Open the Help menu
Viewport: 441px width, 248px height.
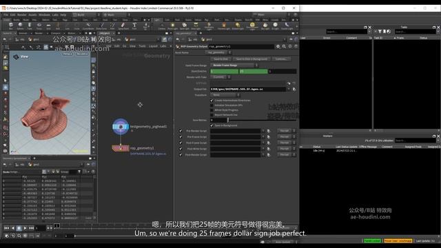tap(63, 14)
